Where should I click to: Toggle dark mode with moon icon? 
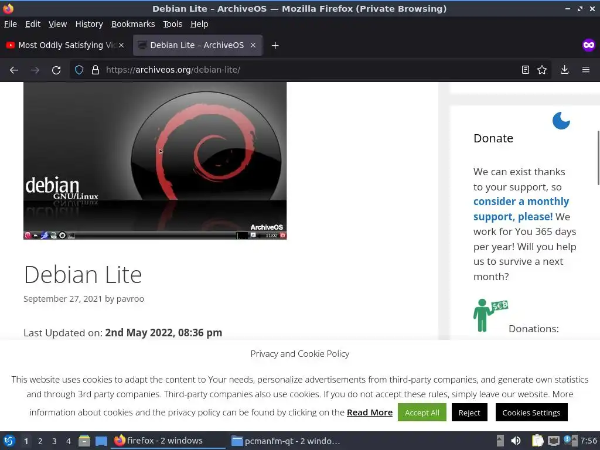point(561,121)
